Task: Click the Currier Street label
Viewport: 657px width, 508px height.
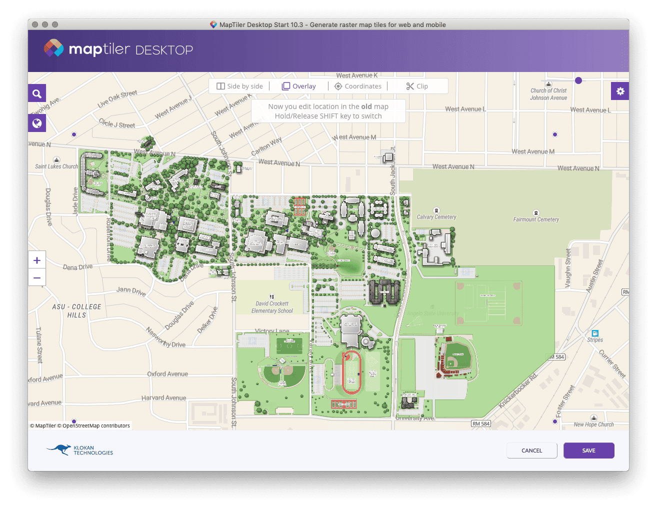Action: point(612,363)
